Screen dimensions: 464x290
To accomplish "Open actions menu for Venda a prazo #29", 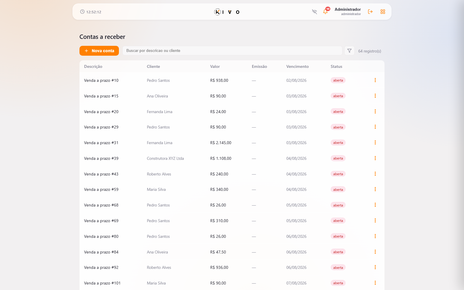I will click(375, 127).
